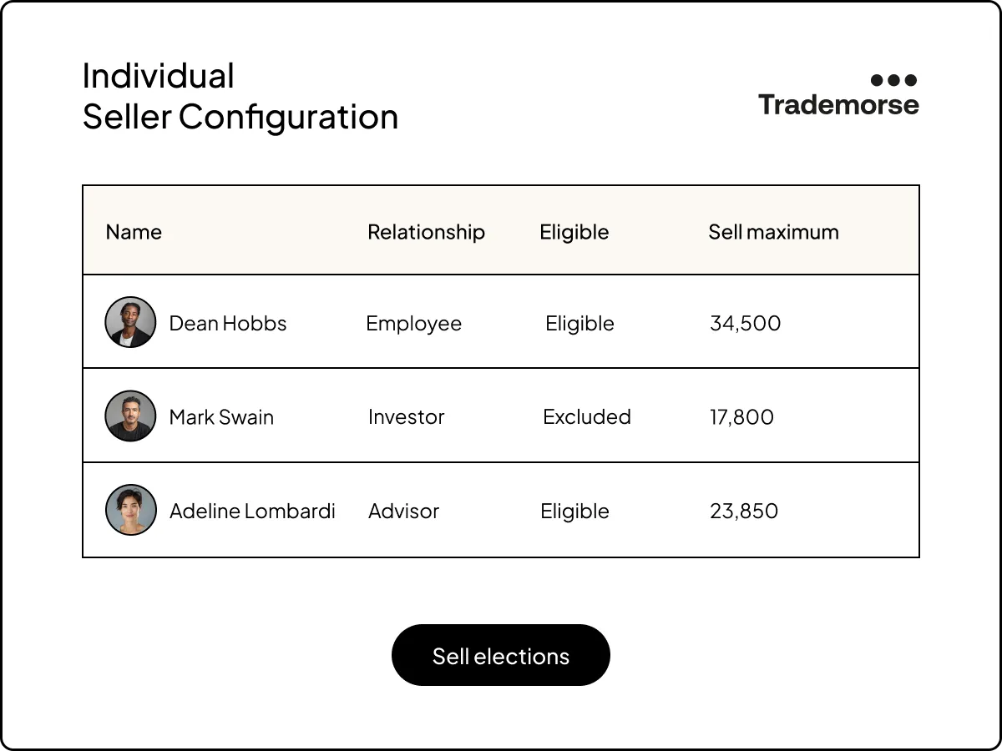The width and height of the screenshot is (1002, 751).
Task: Click the 17,800 sell maximum value
Action: 741,417
